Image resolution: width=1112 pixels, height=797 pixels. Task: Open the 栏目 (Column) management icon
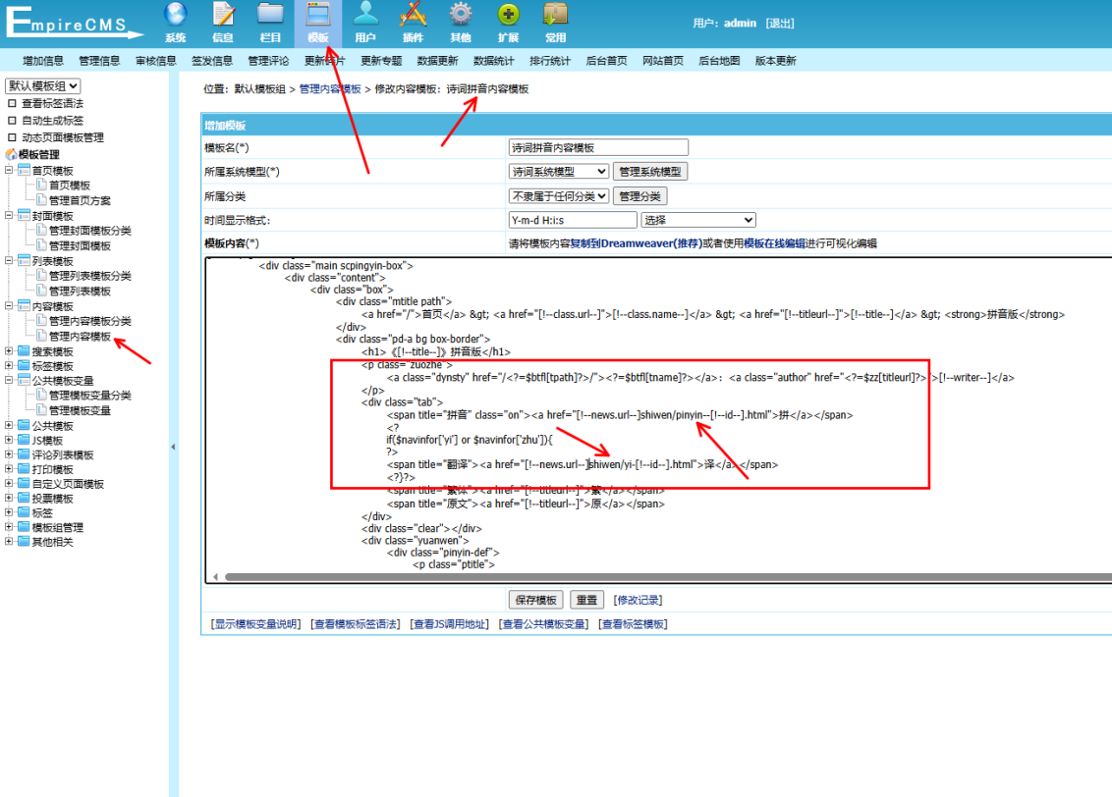point(269,20)
